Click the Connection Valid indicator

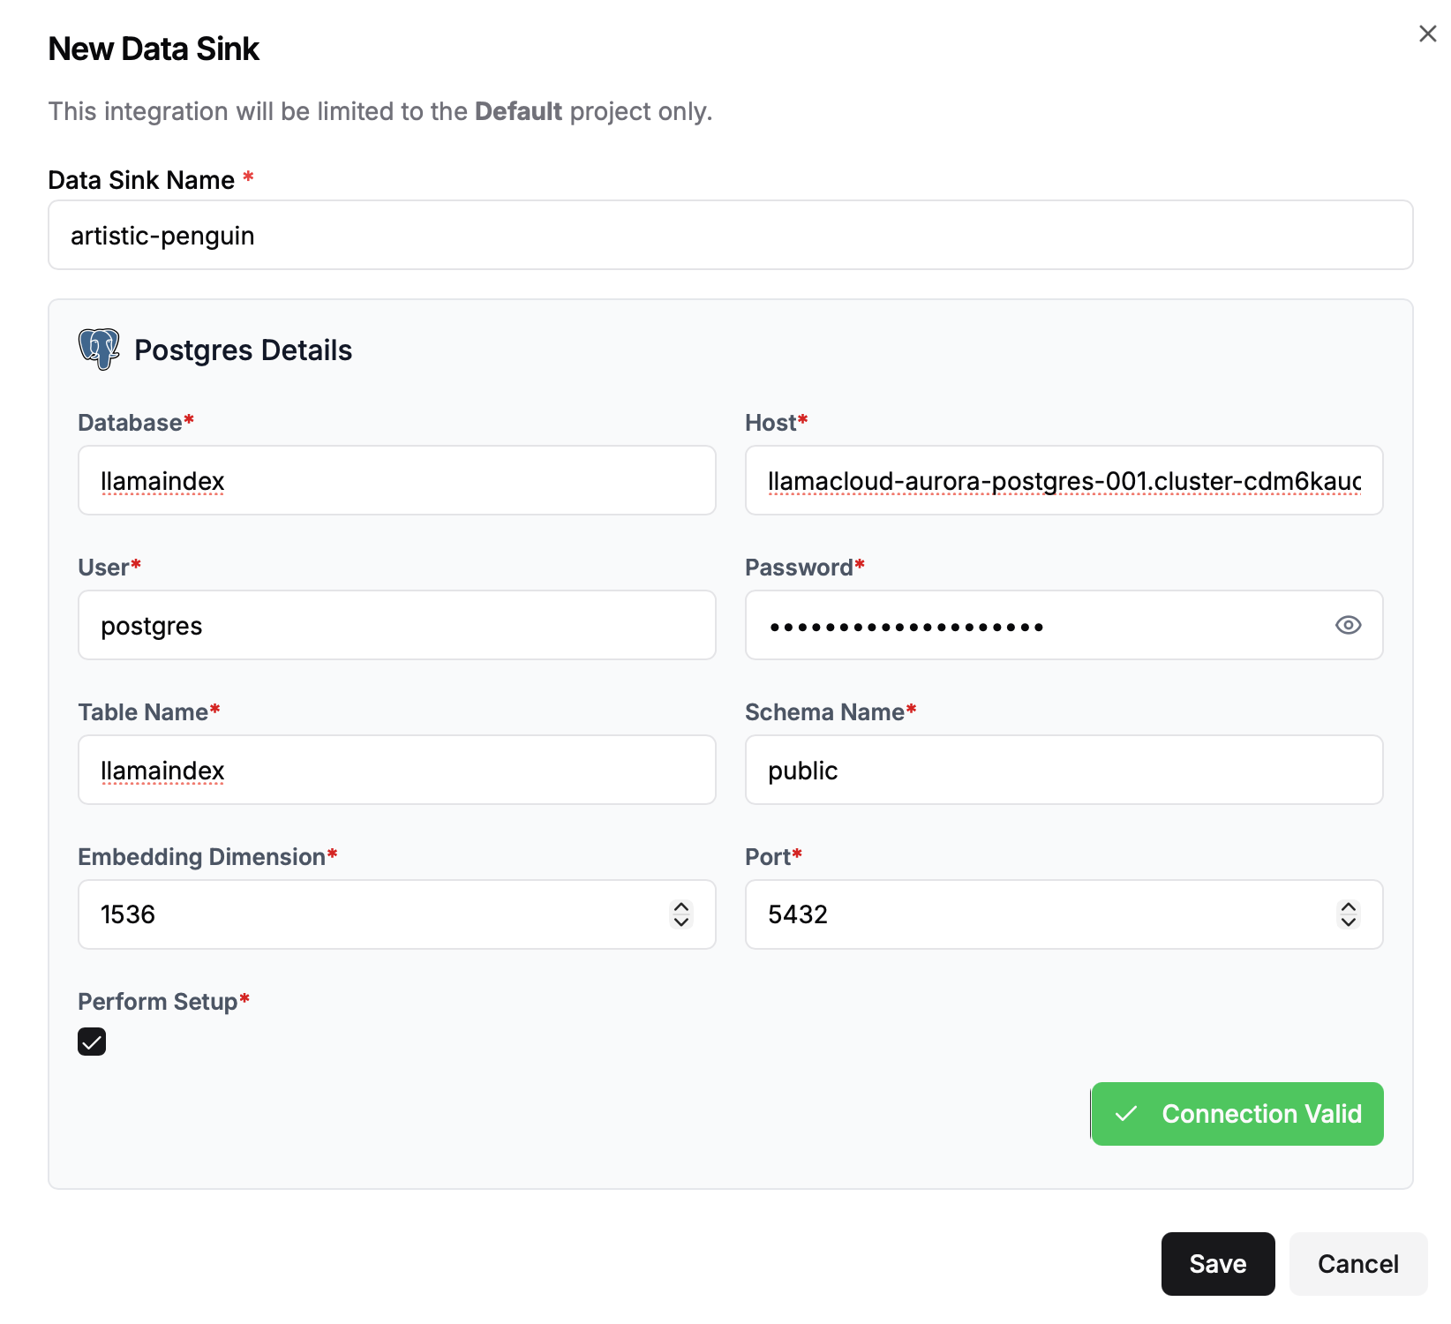pos(1236,1114)
